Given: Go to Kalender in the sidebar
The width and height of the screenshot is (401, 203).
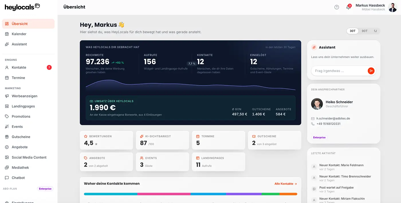Looking at the screenshot, I should click(x=28, y=34).
